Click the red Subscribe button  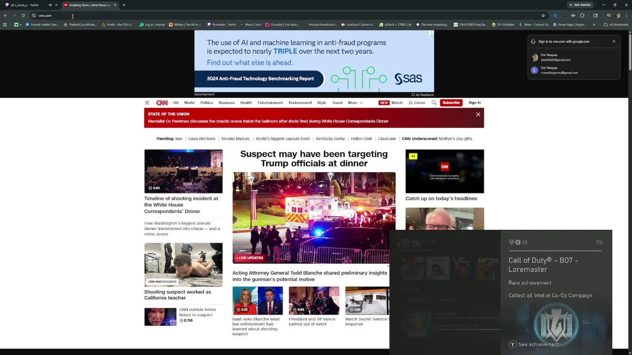point(451,103)
